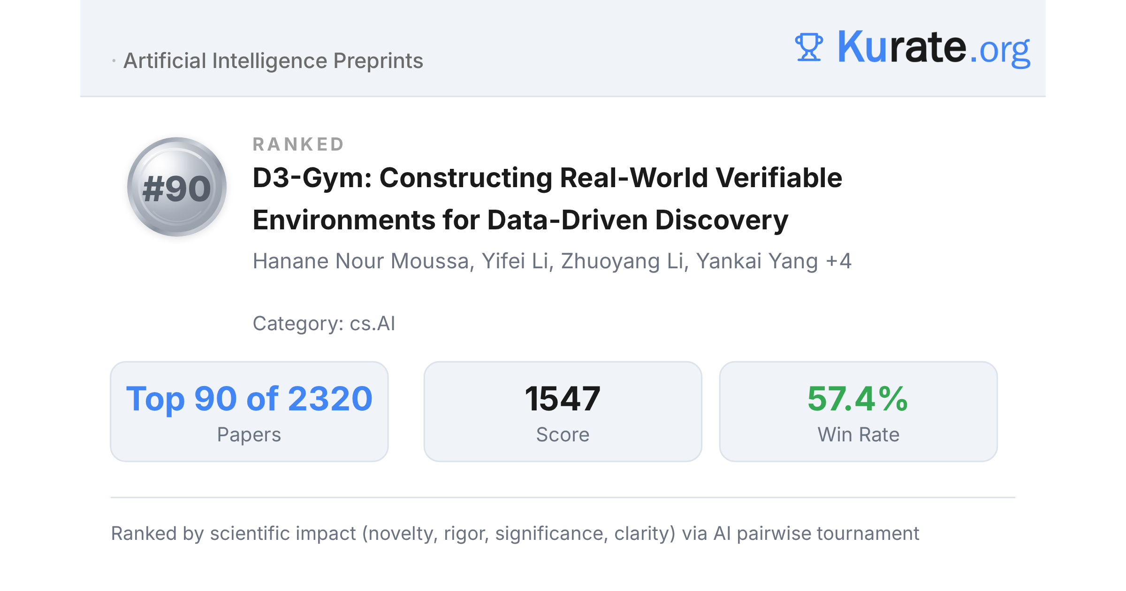Screen dimensions: 1126x591
Task: Click the 'Win Rate' caption text
Action: [x=858, y=435]
